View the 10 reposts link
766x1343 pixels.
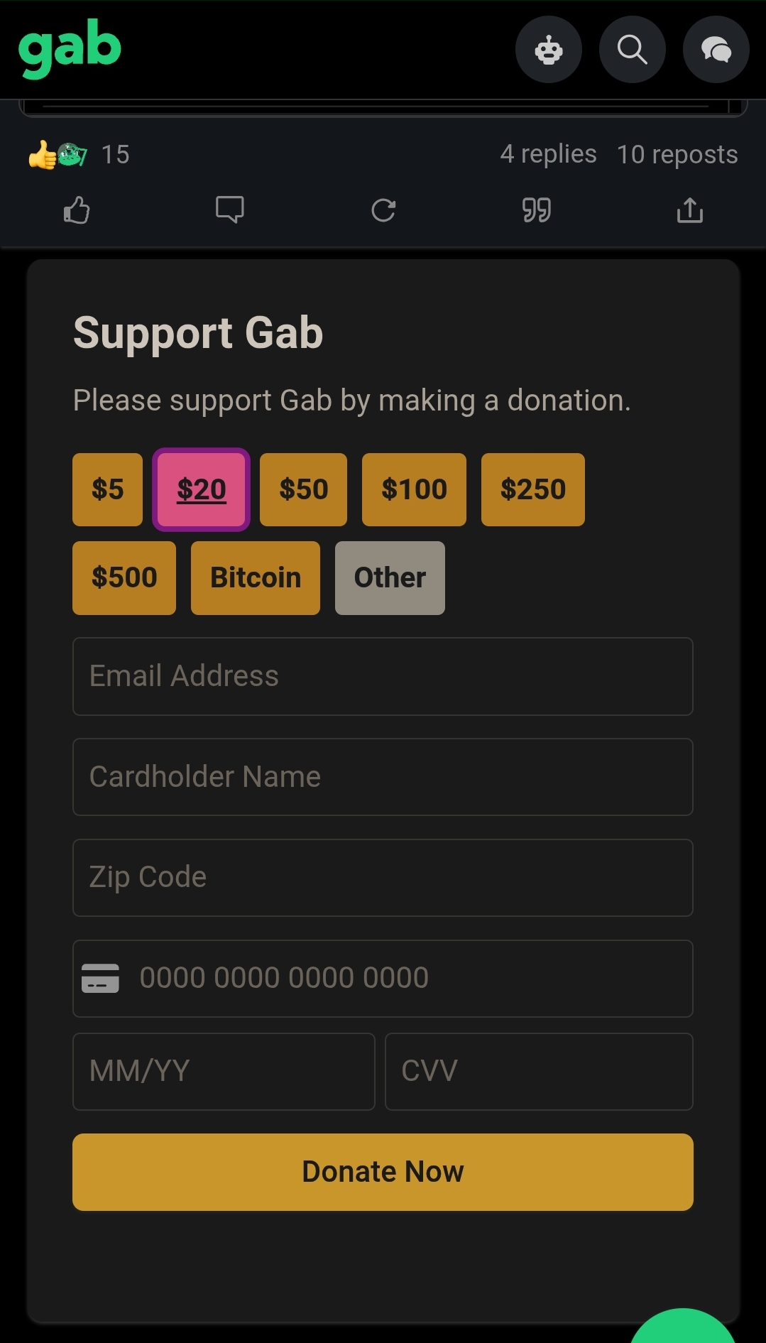click(x=677, y=154)
